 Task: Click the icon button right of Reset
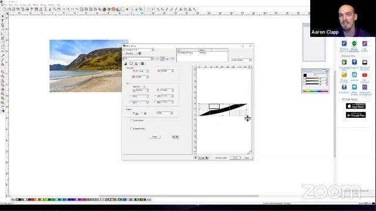click(175, 137)
